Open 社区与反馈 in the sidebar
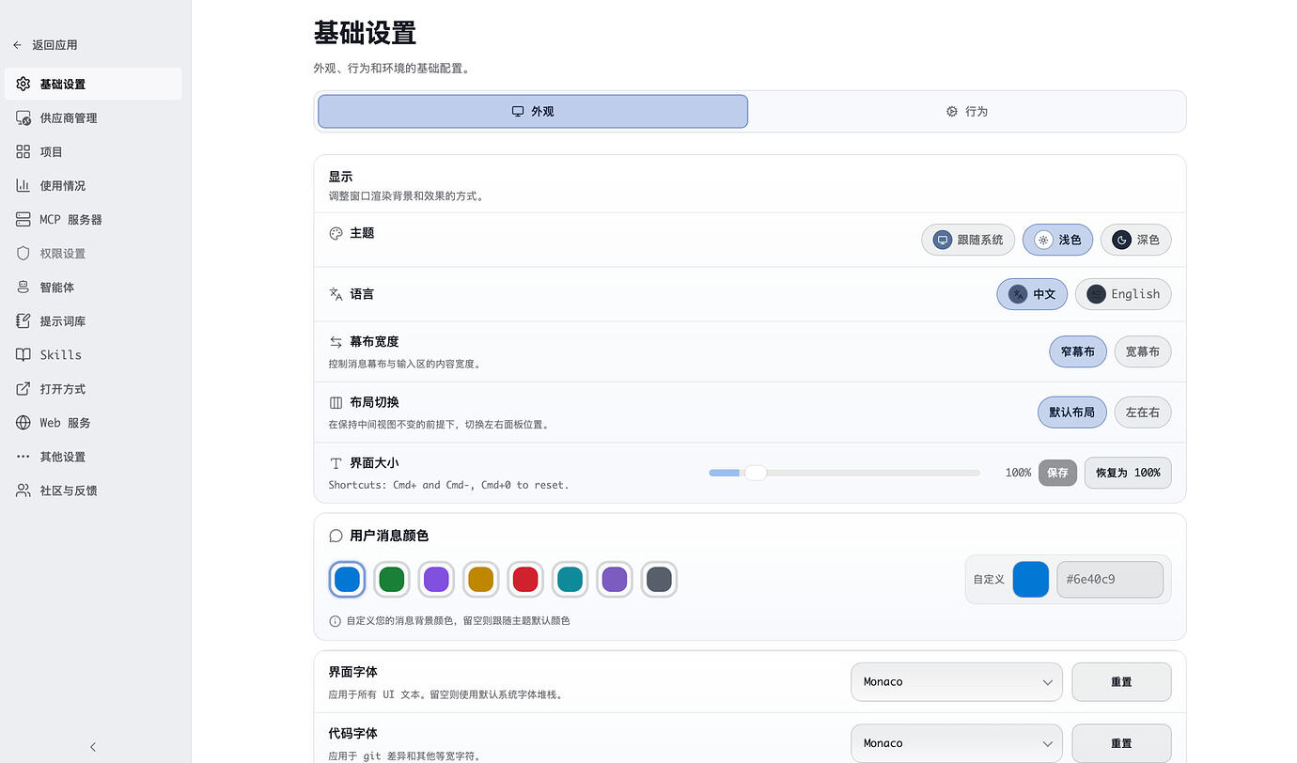The height and width of the screenshot is (763, 1297). [93, 490]
